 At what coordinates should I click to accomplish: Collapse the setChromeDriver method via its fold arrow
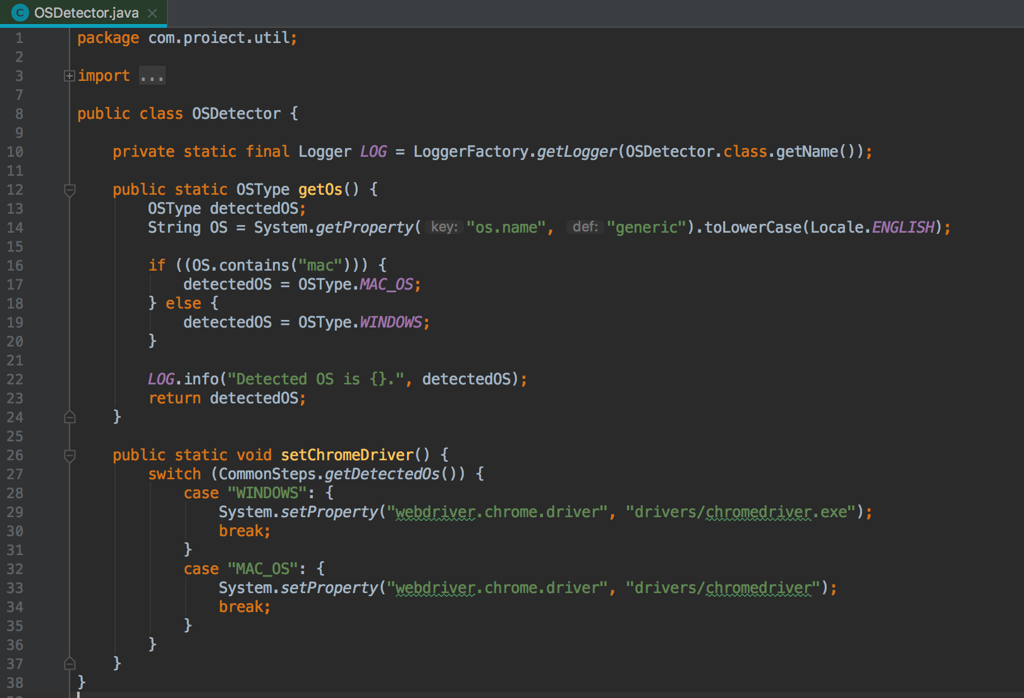[70, 455]
